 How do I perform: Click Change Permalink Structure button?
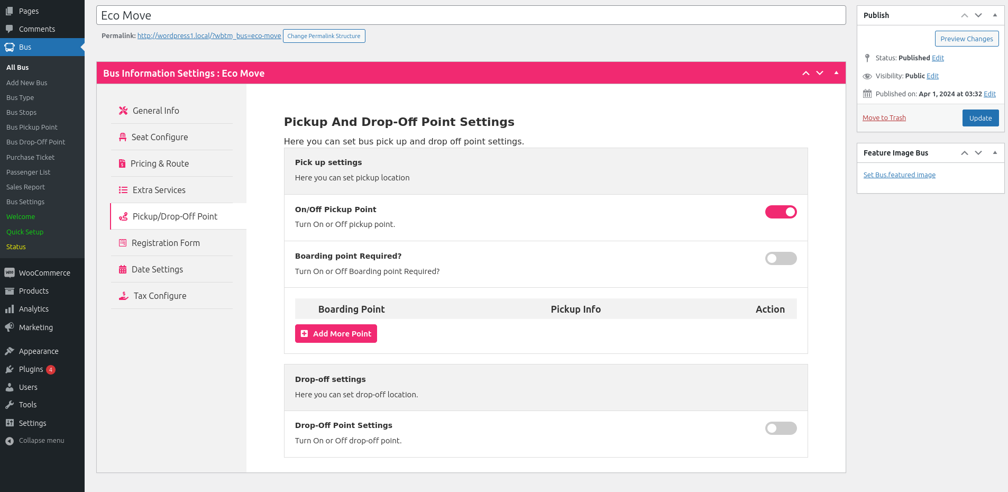click(x=324, y=36)
